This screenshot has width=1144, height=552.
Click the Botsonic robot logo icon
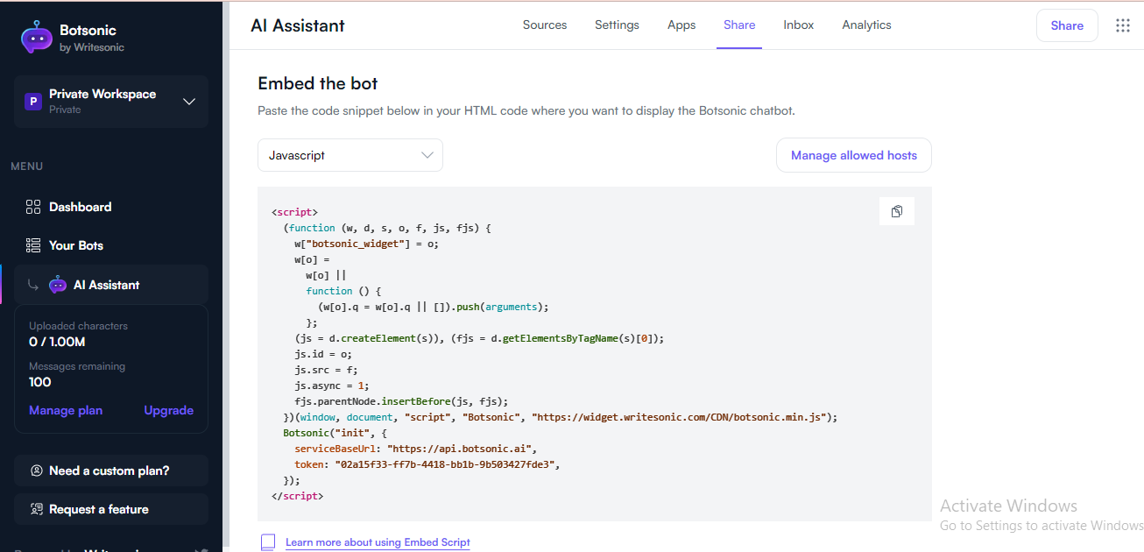coord(37,37)
